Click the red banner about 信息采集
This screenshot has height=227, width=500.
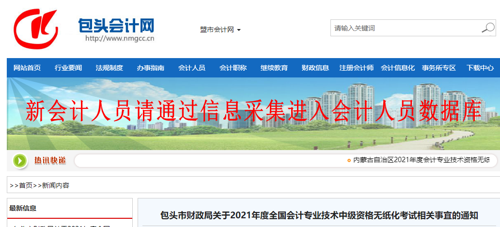tap(253, 111)
